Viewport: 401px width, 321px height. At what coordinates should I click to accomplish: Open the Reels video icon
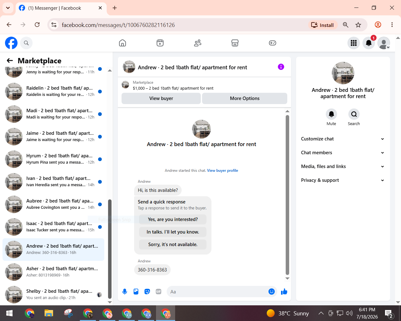click(x=160, y=43)
